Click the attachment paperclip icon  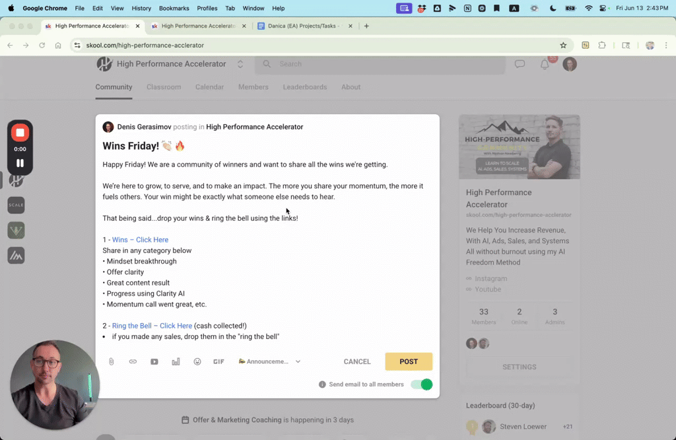(x=111, y=361)
